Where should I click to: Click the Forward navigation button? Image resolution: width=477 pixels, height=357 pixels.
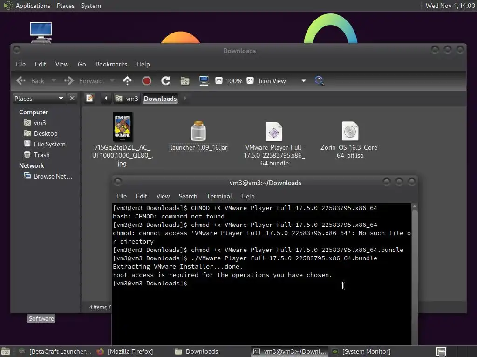84,81
